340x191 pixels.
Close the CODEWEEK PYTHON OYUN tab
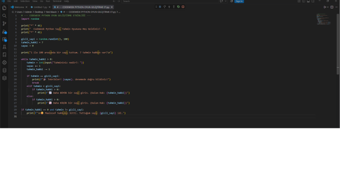click(112, 7)
